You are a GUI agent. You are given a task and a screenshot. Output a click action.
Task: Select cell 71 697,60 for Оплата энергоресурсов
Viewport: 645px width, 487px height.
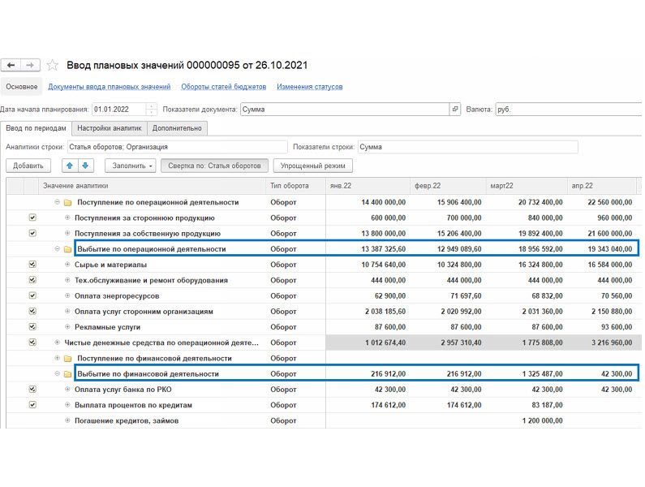(x=448, y=296)
